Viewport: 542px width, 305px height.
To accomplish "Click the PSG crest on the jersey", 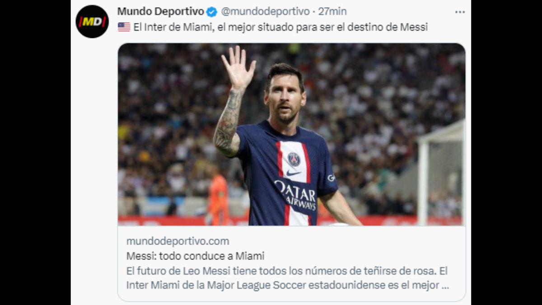I will [x=294, y=159].
